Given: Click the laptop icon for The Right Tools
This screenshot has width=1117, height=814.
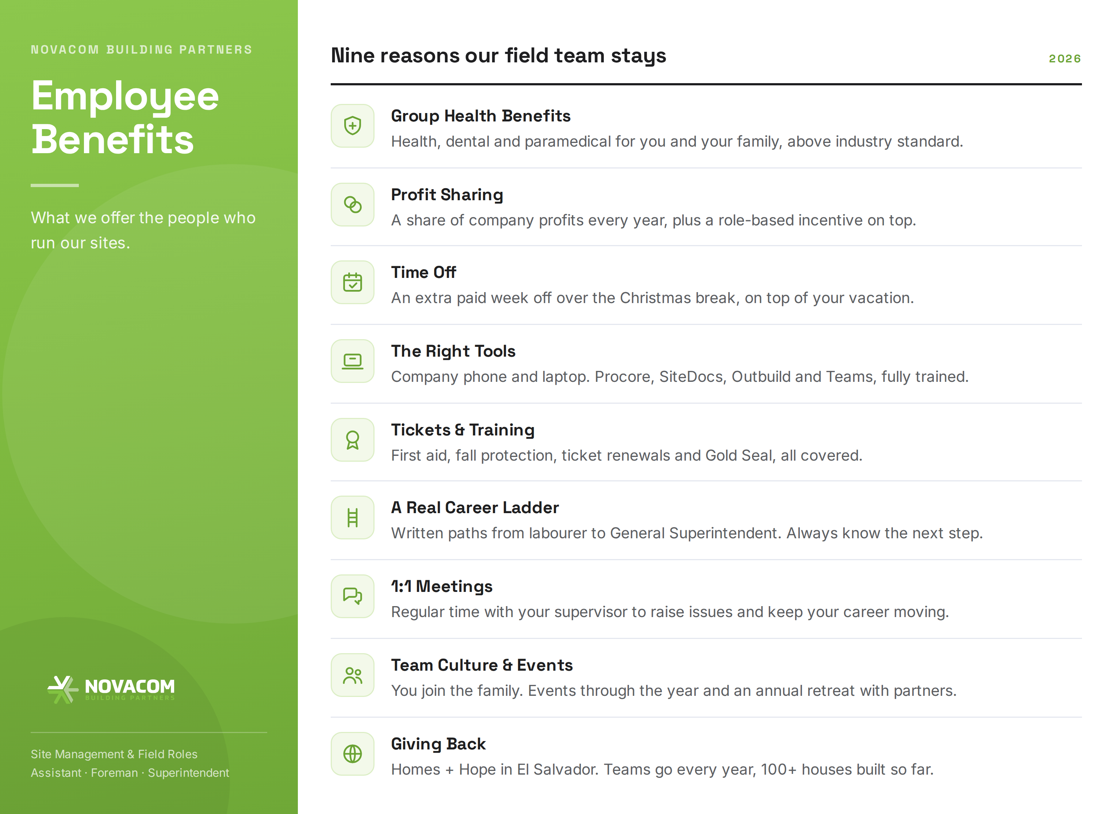Looking at the screenshot, I should pos(353,361).
